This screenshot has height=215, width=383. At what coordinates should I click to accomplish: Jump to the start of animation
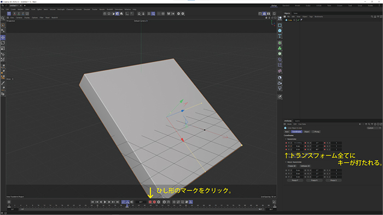(92, 202)
